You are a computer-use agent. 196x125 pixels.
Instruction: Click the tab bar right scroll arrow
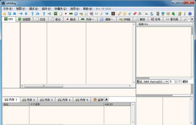pos(192,19)
